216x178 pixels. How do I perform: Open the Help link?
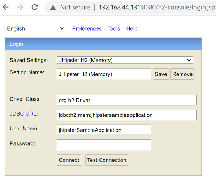(x=132, y=28)
